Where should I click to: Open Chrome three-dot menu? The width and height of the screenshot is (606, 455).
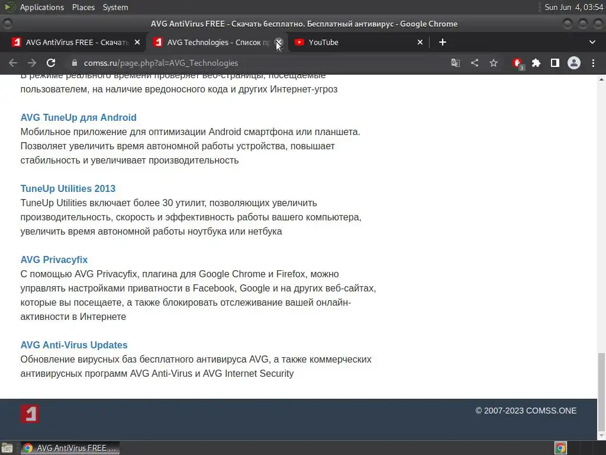pyautogui.click(x=593, y=63)
